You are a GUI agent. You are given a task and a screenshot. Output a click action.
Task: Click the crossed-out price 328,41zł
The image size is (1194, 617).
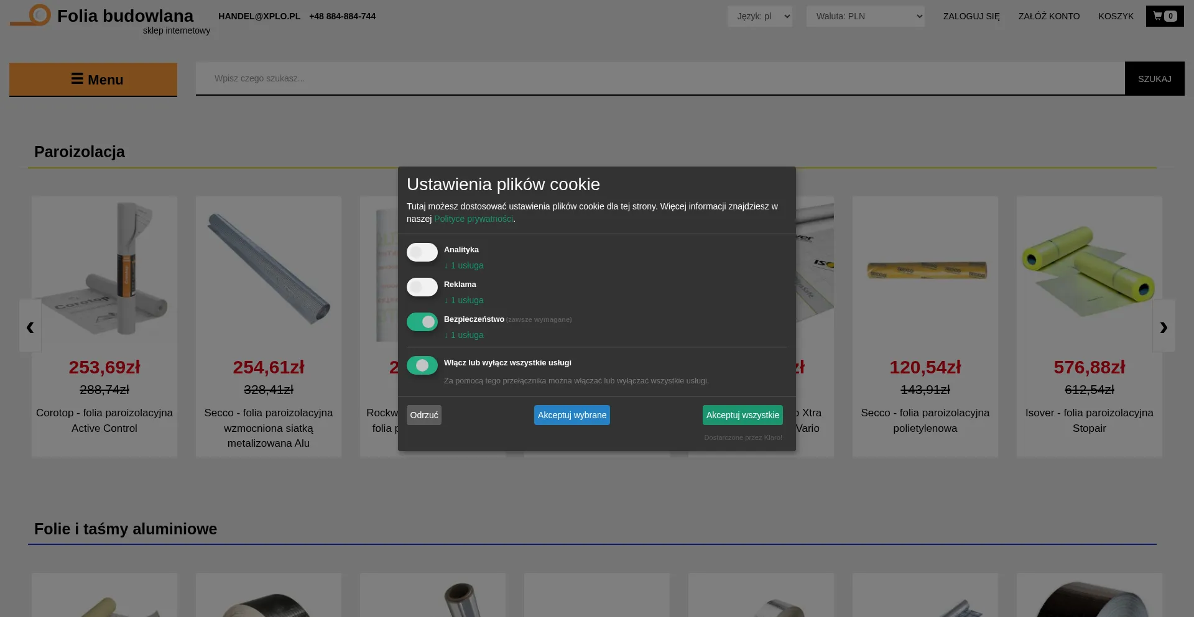269,390
